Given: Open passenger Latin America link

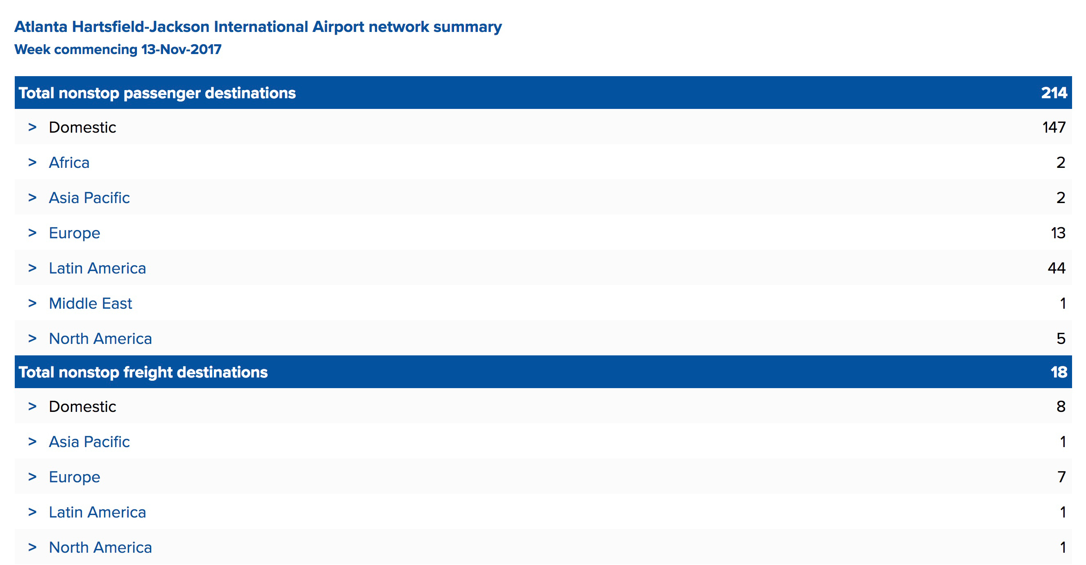Looking at the screenshot, I should [x=98, y=268].
